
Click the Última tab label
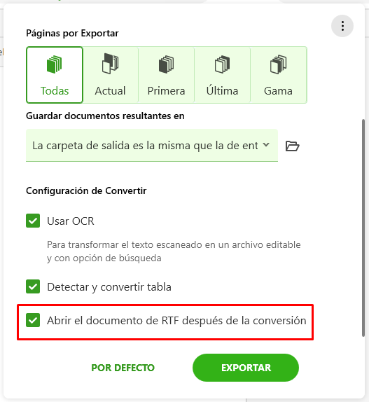coord(222,90)
